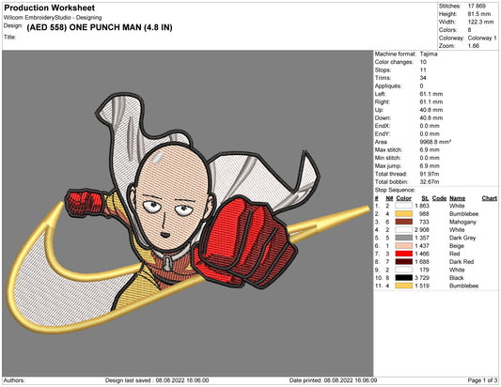501x387 pixels.
Task: Select the White swatch in stop 1
Action: pos(404,206)
